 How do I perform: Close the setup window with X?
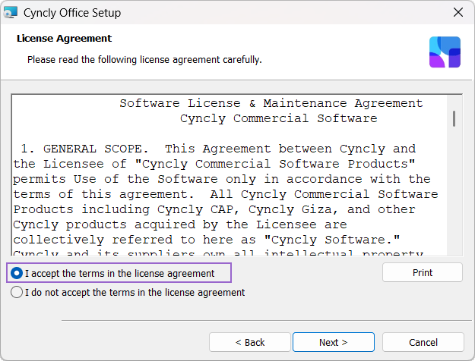[458, 12]
